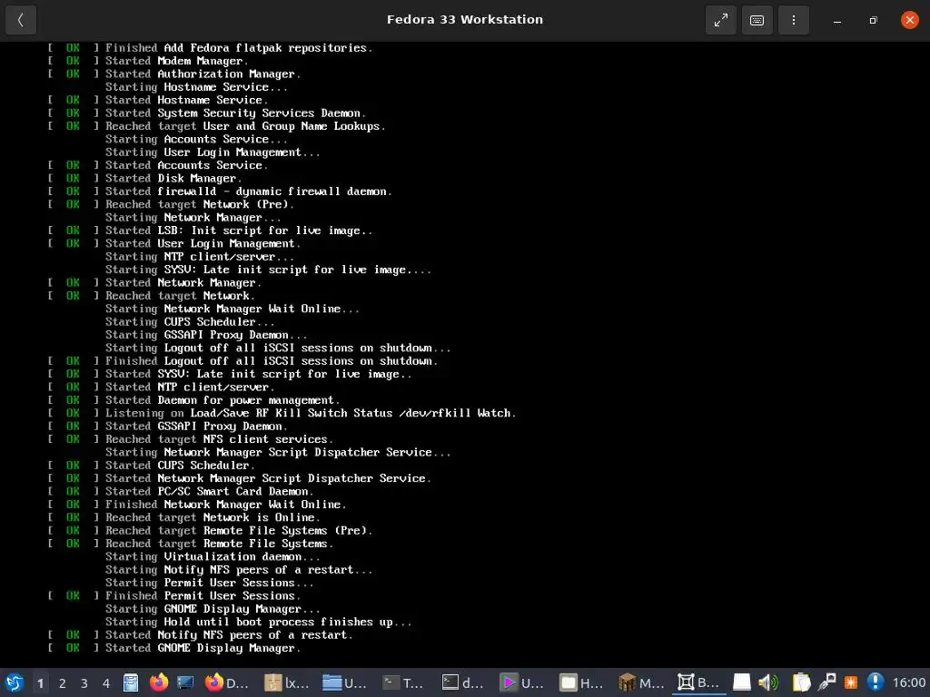930x697 pixels.
Task: Select the Boxes window entry B...
Action: pos(700,682)
